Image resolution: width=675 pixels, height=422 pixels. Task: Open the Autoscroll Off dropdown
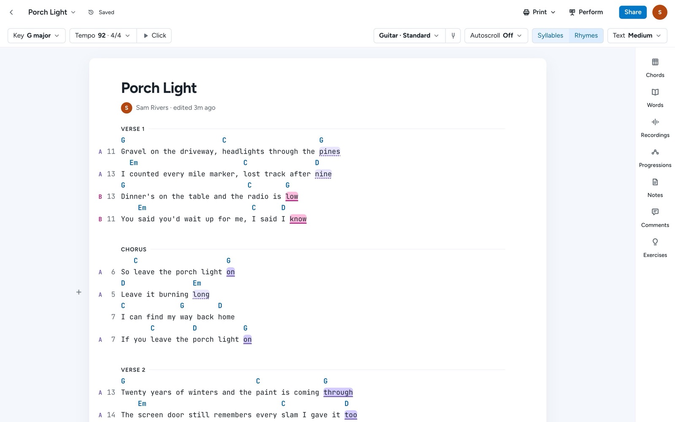496,35
